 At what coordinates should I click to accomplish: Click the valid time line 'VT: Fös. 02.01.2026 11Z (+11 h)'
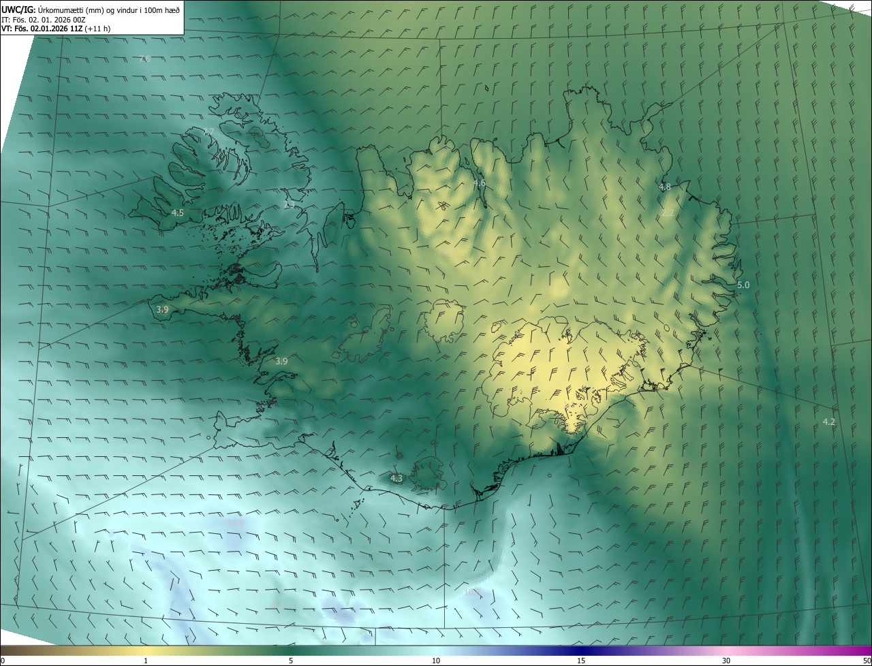click(56, 29)
